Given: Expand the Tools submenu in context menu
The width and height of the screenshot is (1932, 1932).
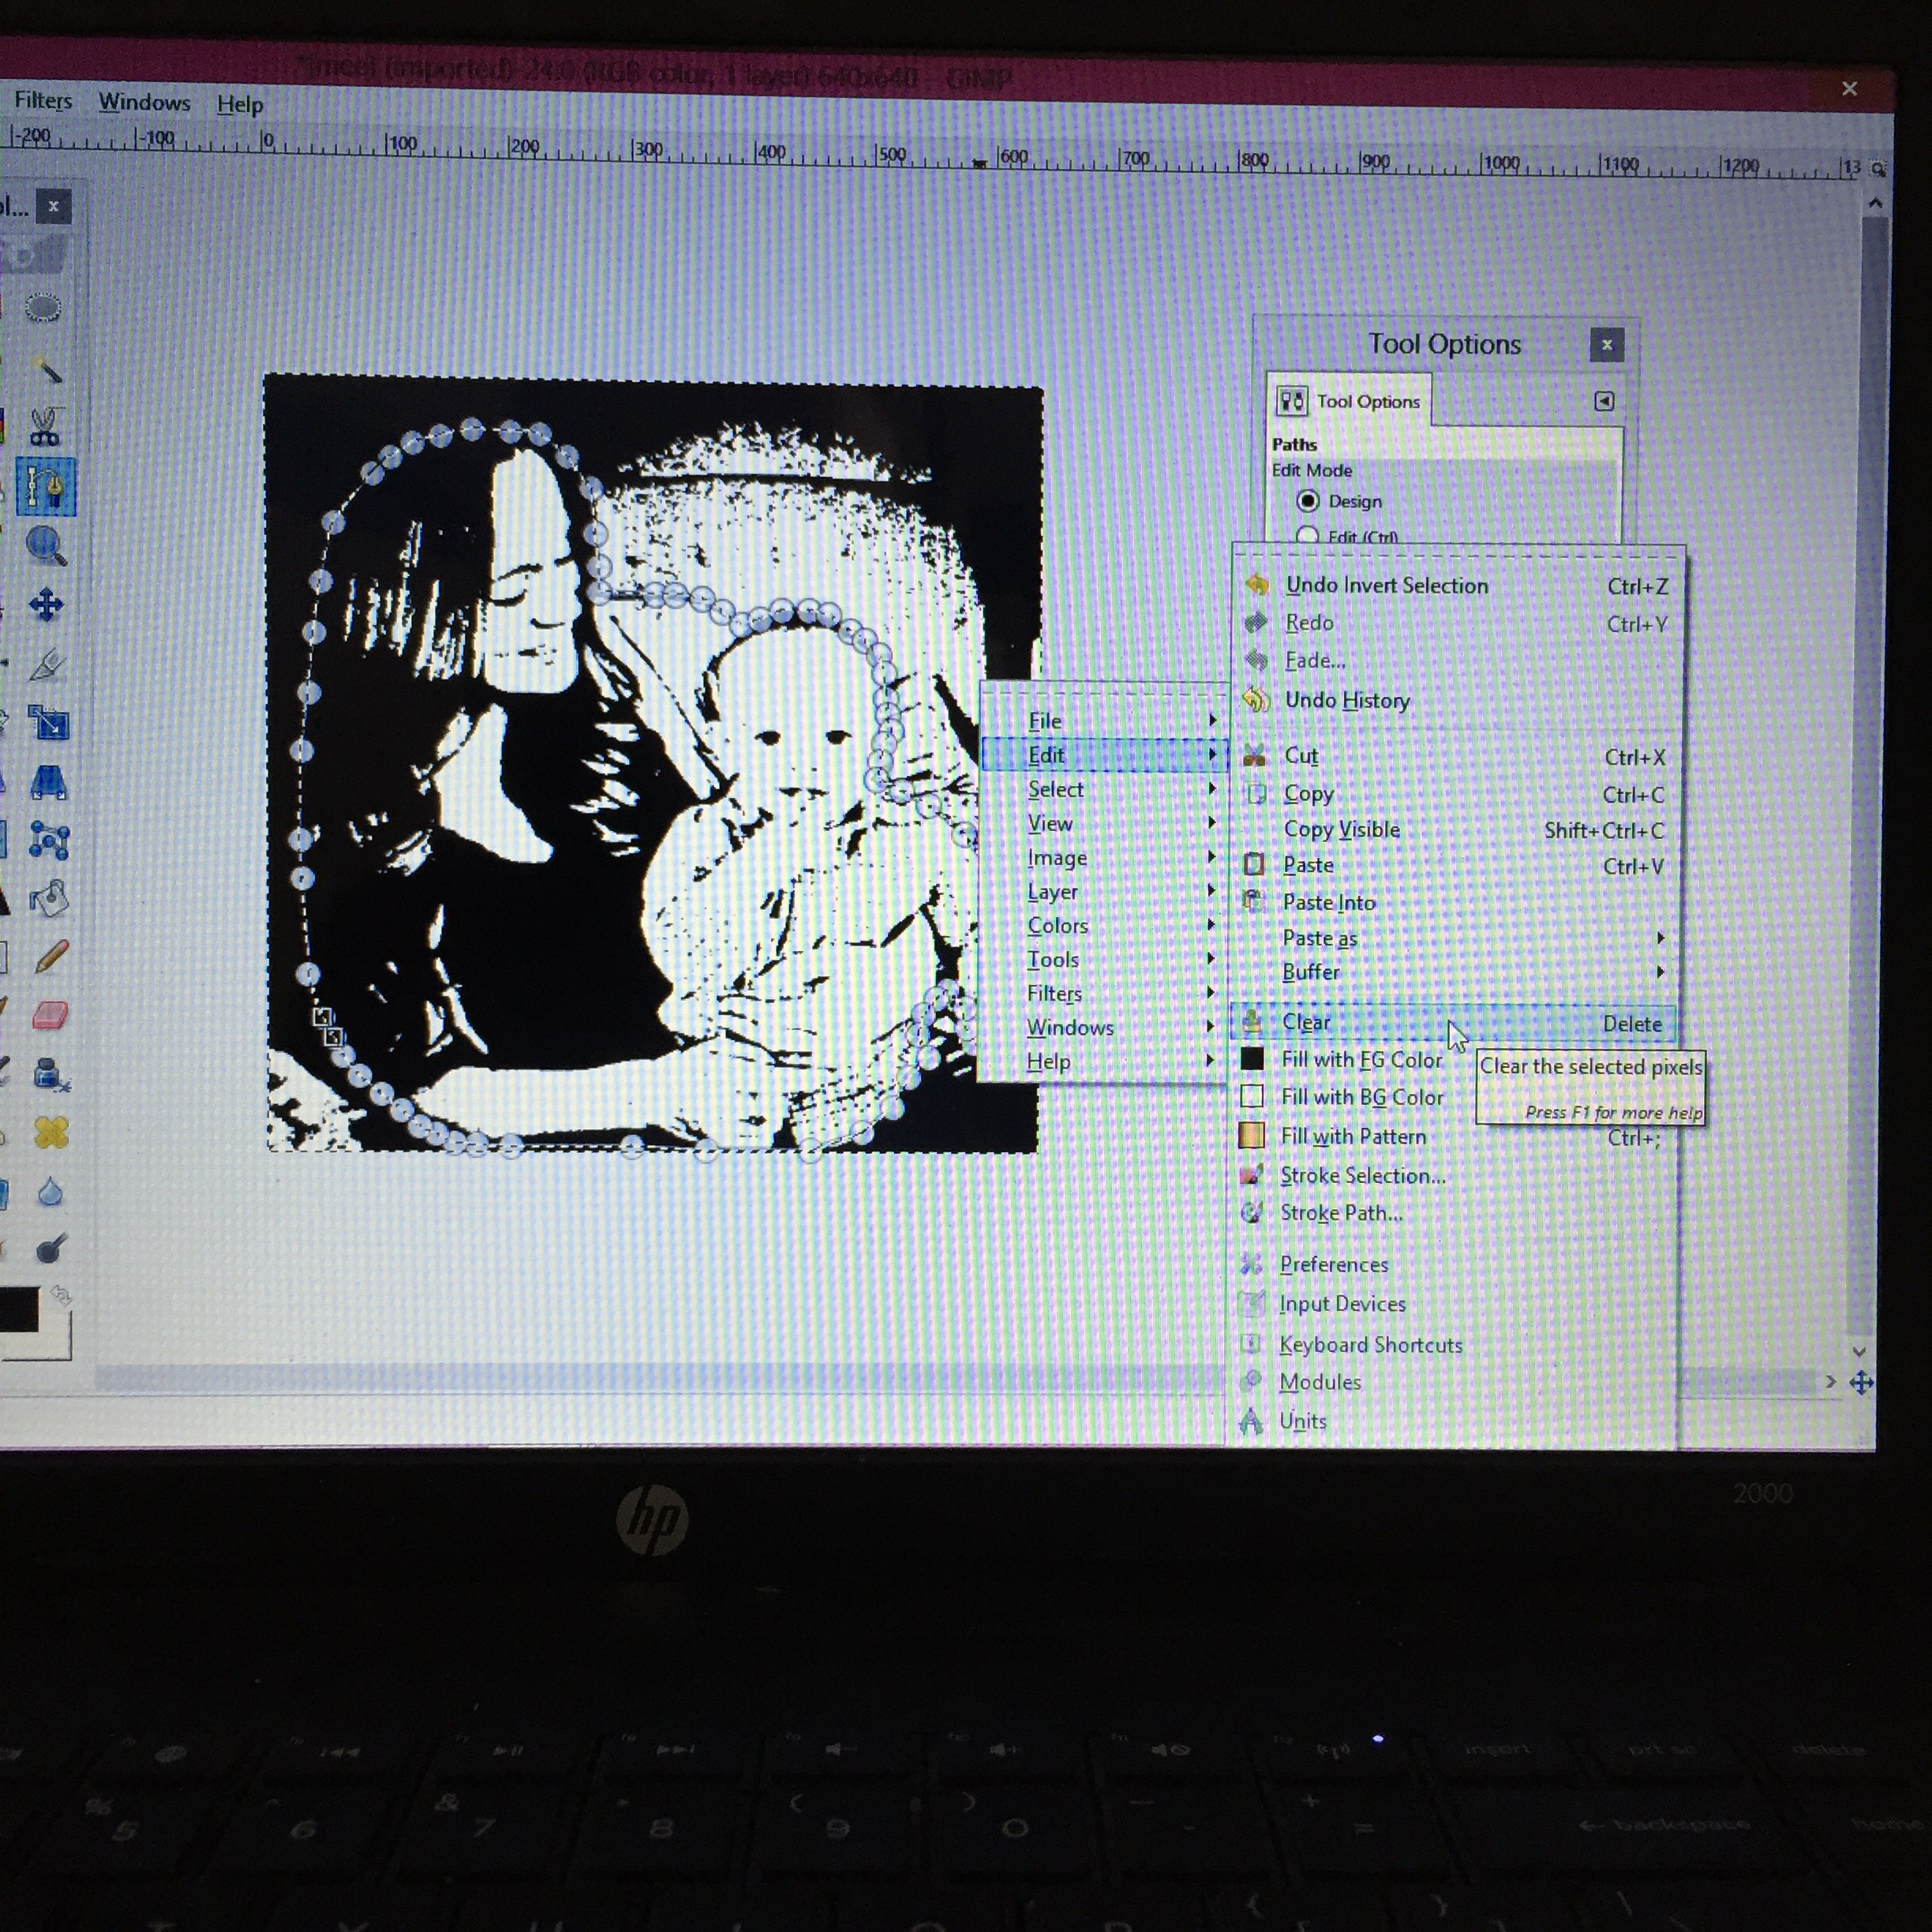Looking at the screenshot, I should tap(1103, 959).
